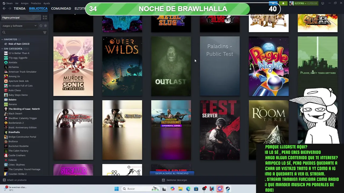Click Añadir un producto

(15, 180)
